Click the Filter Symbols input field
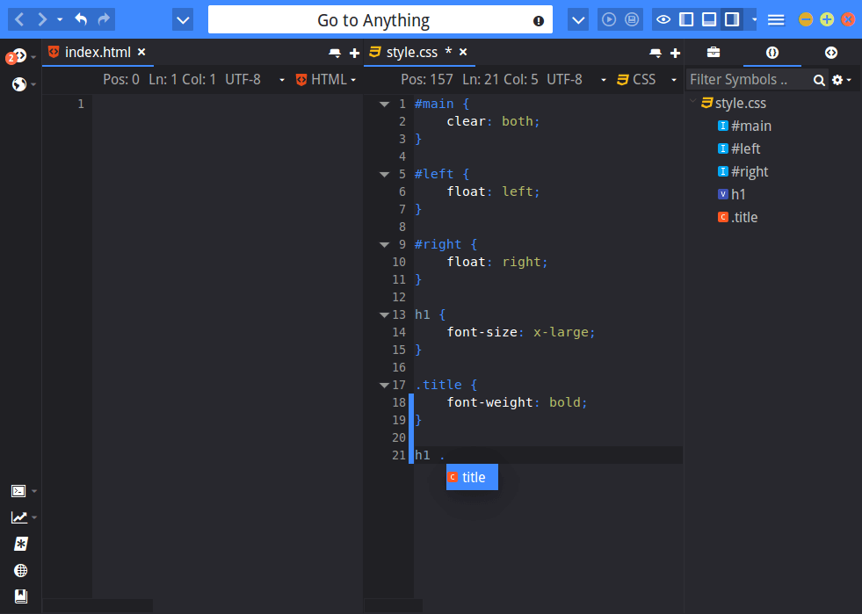 [748, 80]
